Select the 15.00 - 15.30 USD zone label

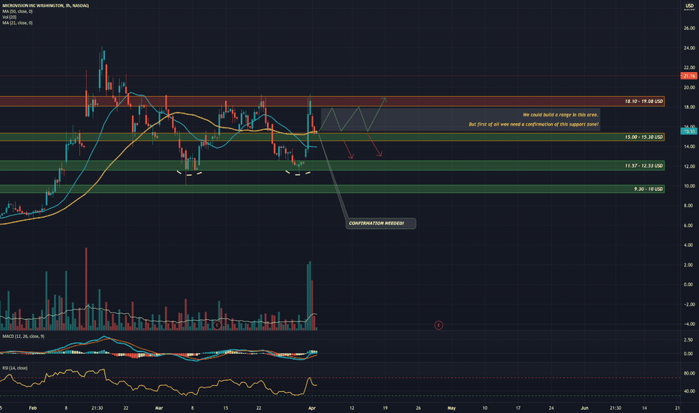coord(643,137)
